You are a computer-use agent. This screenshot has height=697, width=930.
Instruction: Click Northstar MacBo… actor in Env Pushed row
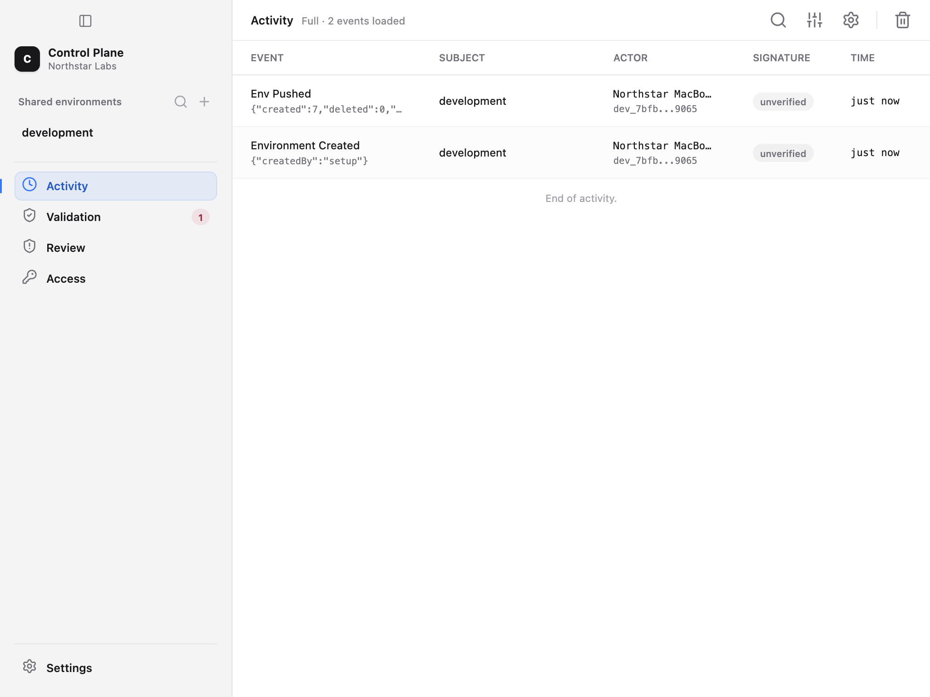[662, 94]
